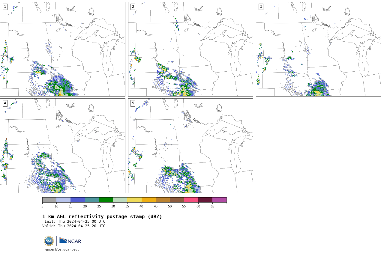Click the colorbar tick label 5
This screenshot has width=384, height=253.
(x=42, y=206)
